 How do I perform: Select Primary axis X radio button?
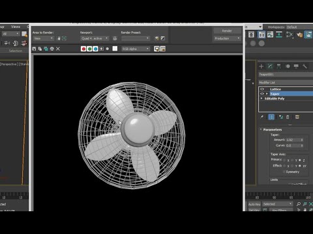[284, 161]
